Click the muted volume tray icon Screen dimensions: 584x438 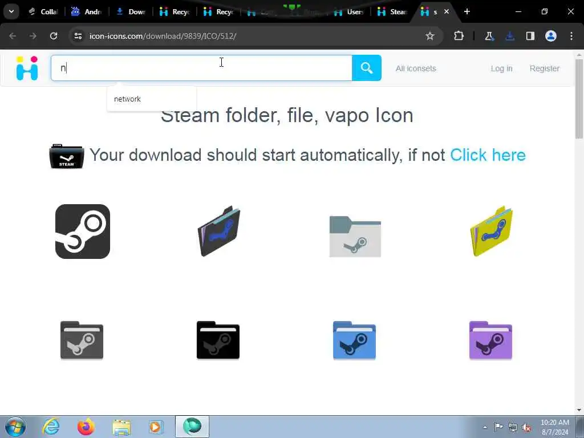pyautogui.click(x=526, y=428)
